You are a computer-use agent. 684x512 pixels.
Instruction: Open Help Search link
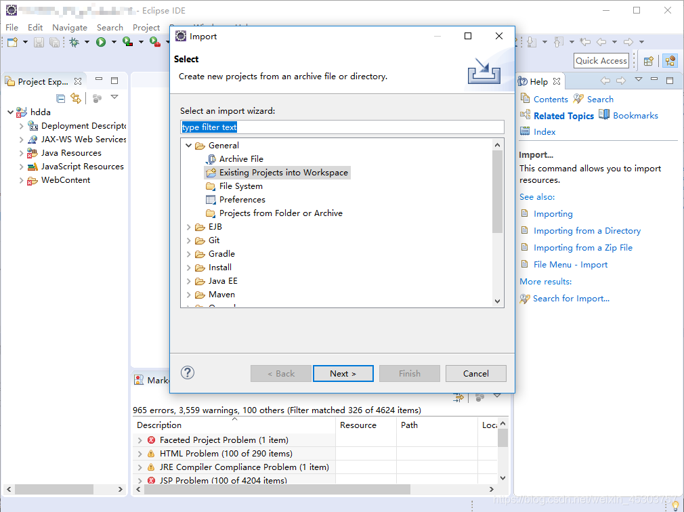600,99
